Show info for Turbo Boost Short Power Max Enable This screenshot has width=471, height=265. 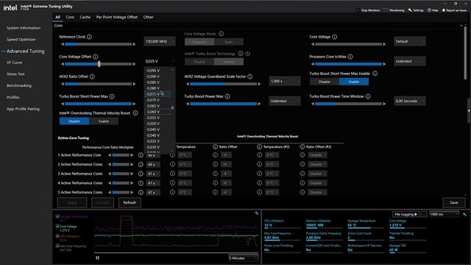click(375, 74)
